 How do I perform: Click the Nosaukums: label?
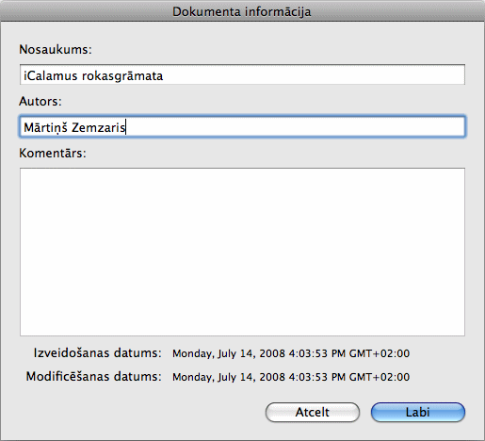(x=56, y=49)
